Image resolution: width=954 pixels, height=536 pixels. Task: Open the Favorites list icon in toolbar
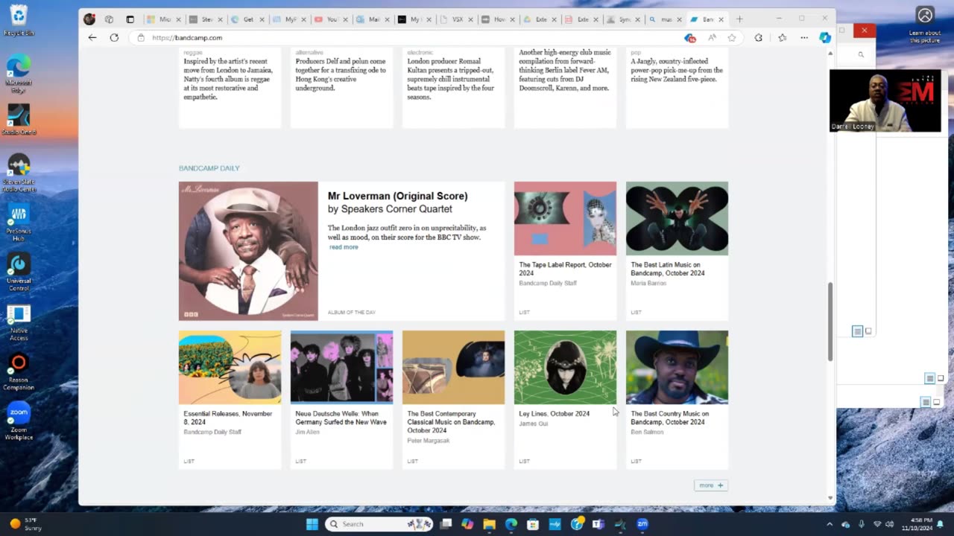[x=782, y=37]
